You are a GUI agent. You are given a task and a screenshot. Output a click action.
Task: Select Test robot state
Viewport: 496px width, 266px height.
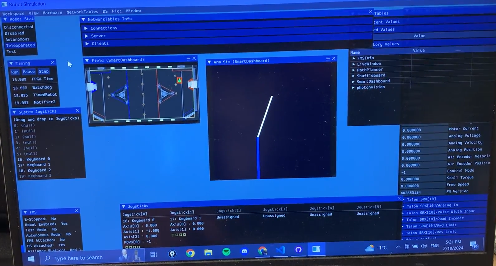11,52
